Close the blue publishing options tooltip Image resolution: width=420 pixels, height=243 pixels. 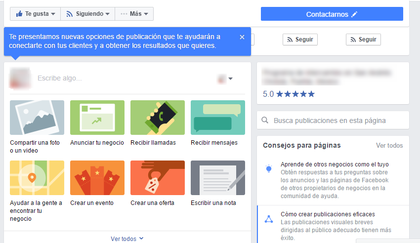click(x=242, y=37)
